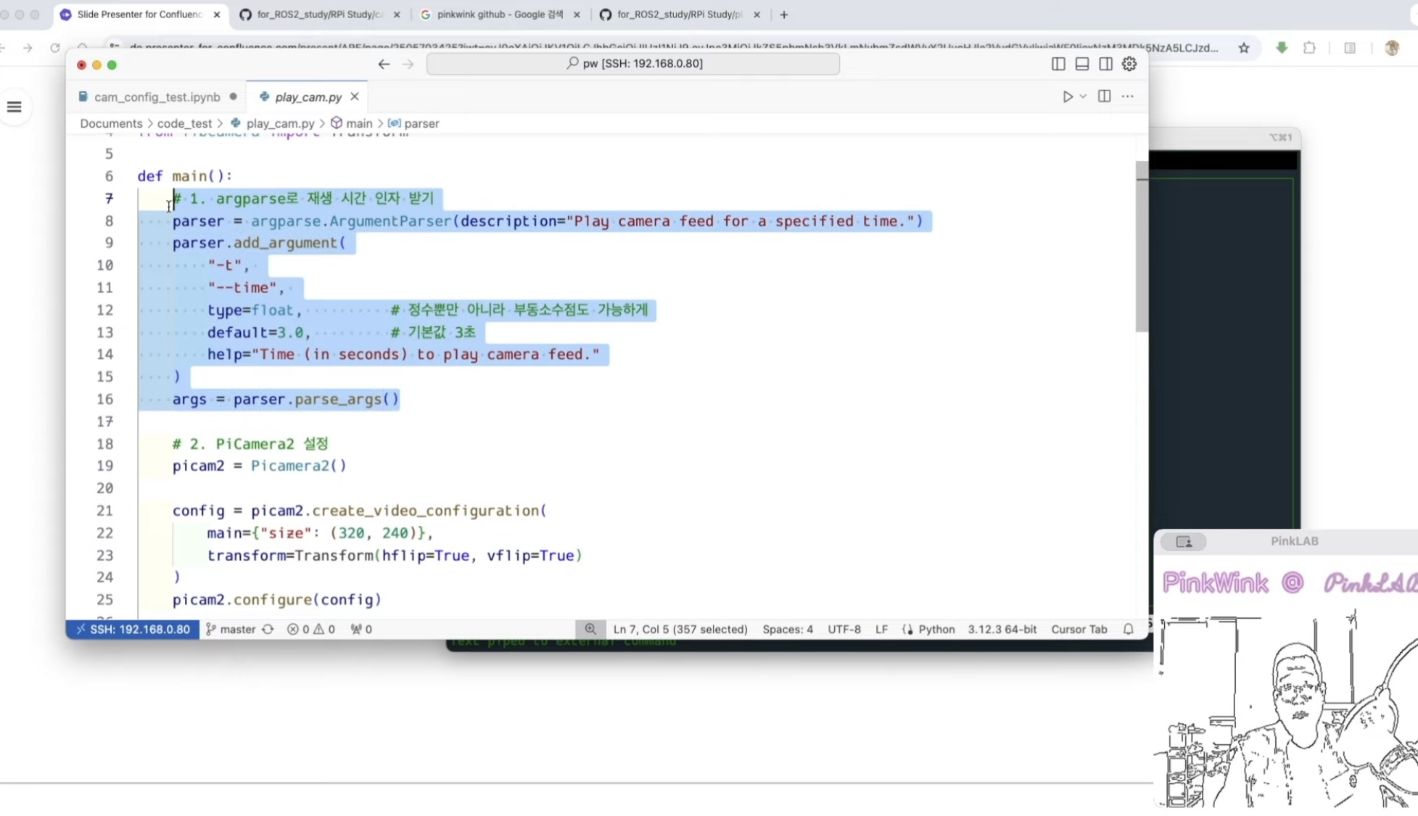Click the synchronize changes icon
1418x816 pixels.
[x=268, y=629]
